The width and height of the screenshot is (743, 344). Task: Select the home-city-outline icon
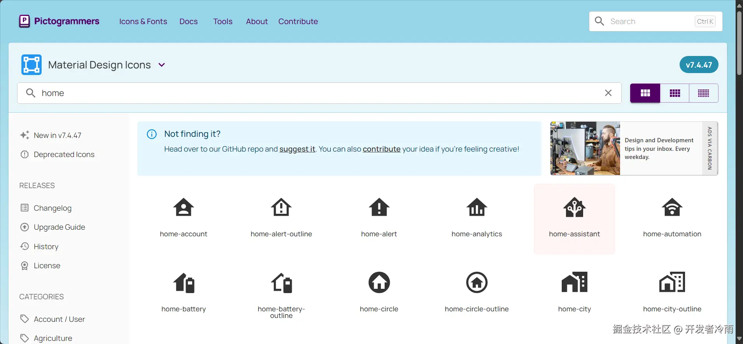672,282
